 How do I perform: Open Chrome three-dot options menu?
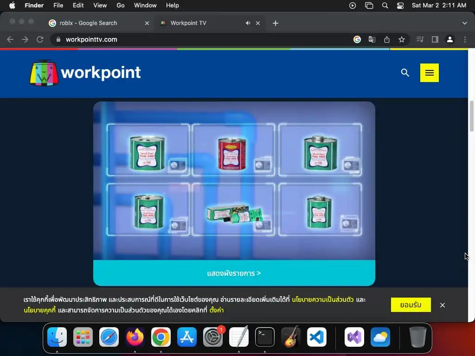(x=465, y=39)
